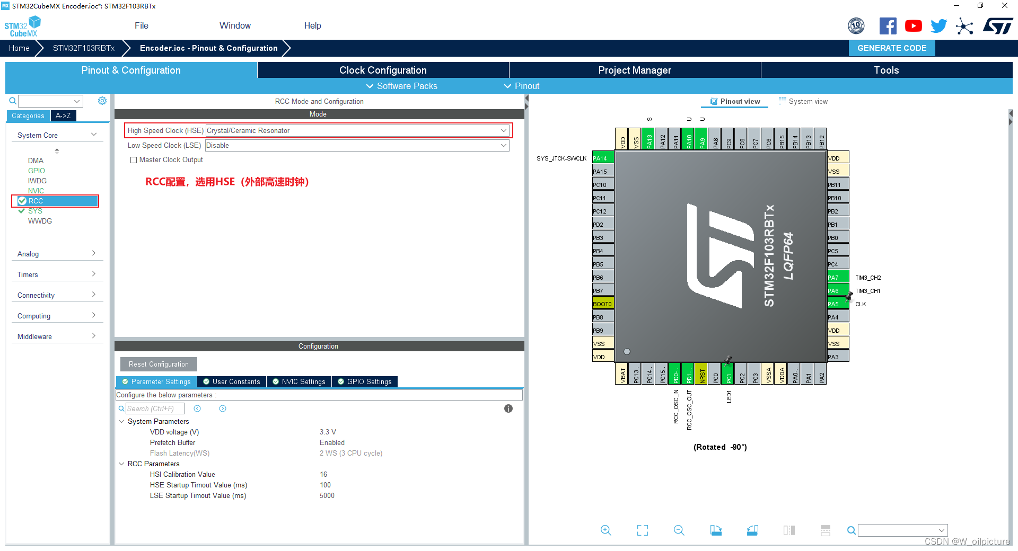Image resolution: width=1018 pixels, height=551 pixels.
Task: Select the PA6 pin on the chip
Action: click(838, 290)
